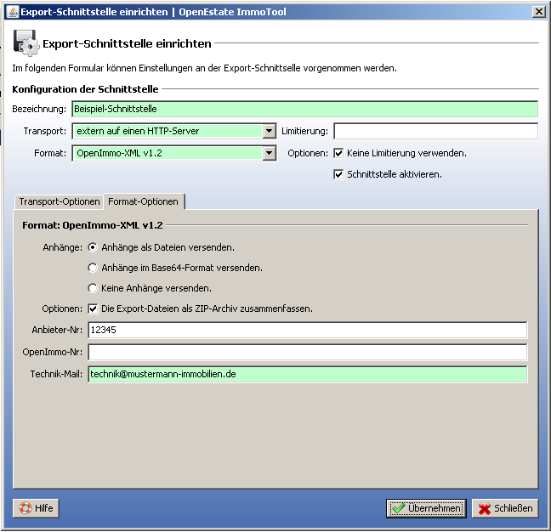Click the Java icon in title bar
Screen dimensions: 551x532
13,11
